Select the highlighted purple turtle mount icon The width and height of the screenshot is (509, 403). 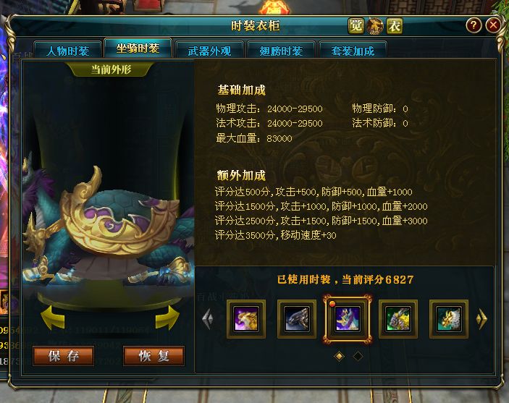click(x=348, y=318)
